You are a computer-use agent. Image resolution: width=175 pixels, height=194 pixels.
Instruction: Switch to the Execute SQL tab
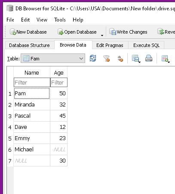click(x=146, y=45)
